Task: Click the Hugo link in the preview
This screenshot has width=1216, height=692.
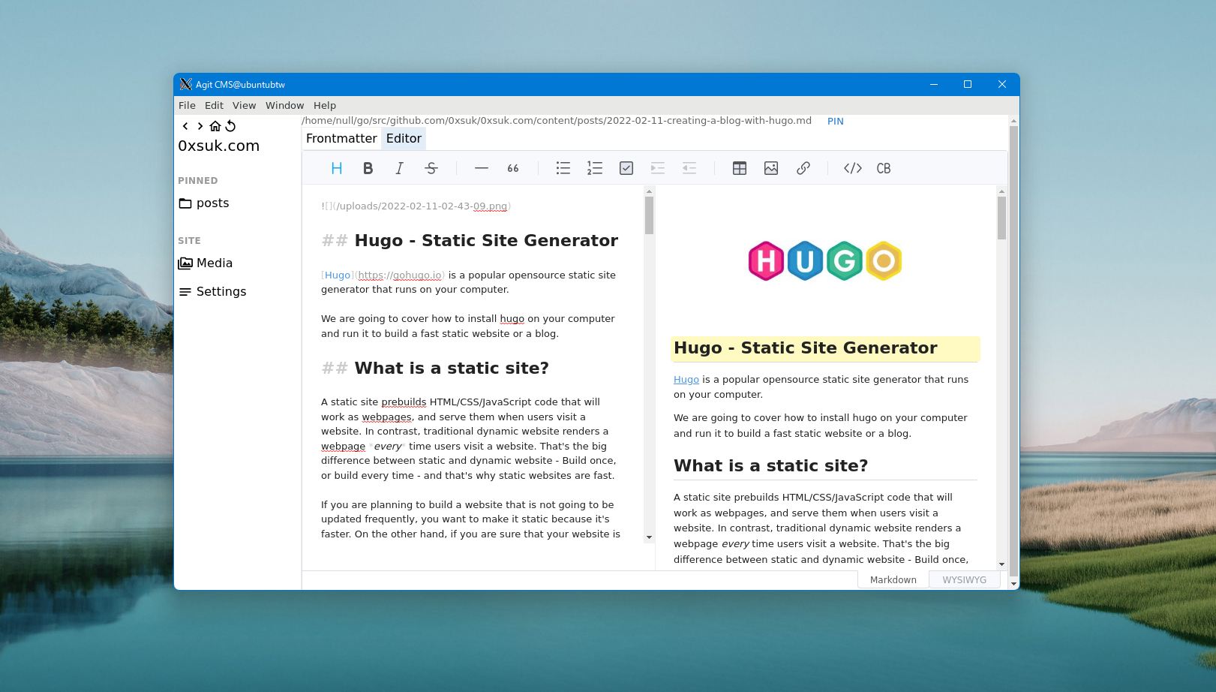Action: [x=686, y=380]
